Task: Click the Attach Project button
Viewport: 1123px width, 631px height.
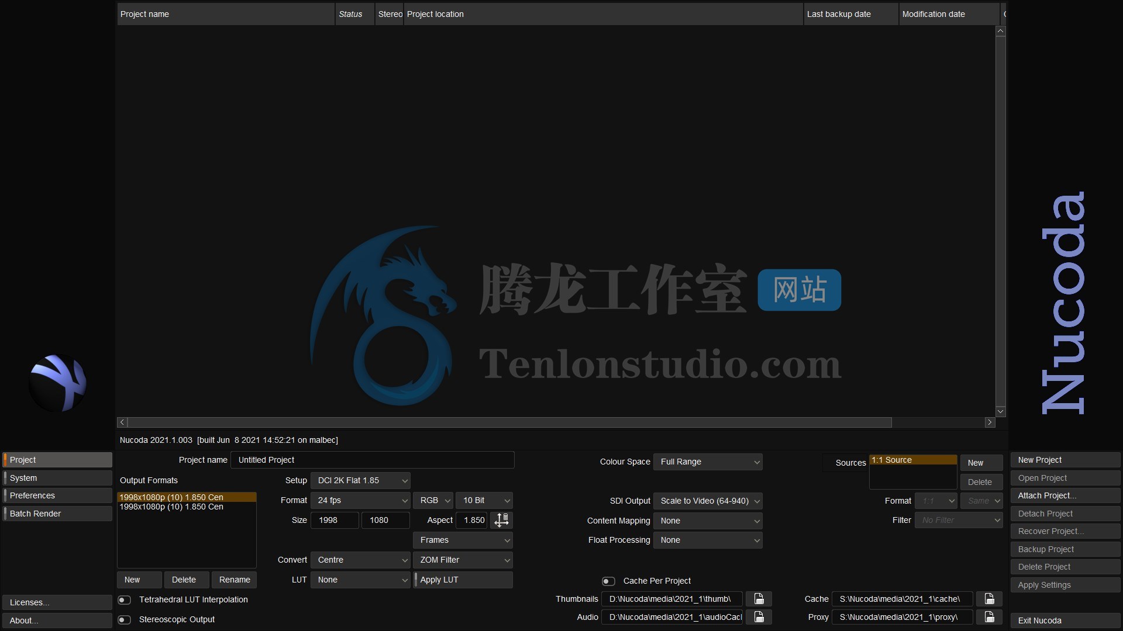Action: 1066,495
